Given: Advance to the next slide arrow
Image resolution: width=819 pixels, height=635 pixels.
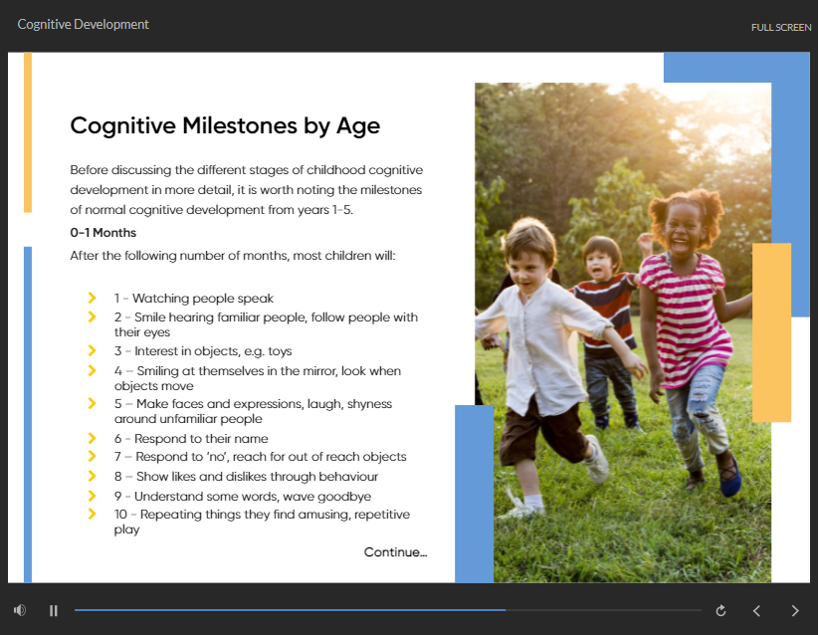Looking at the screenshot, I should click(794, 610).
